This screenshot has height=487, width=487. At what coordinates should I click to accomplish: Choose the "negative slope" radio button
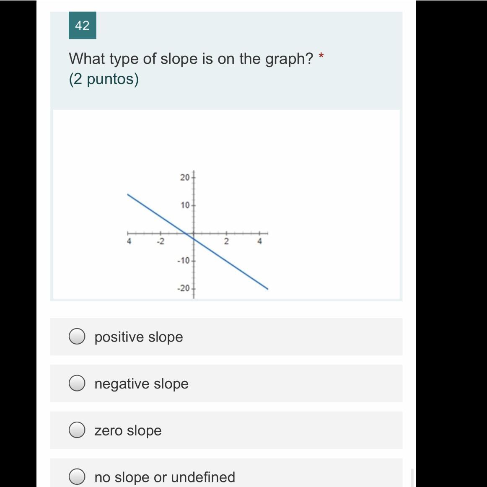[x=77, y=383]
